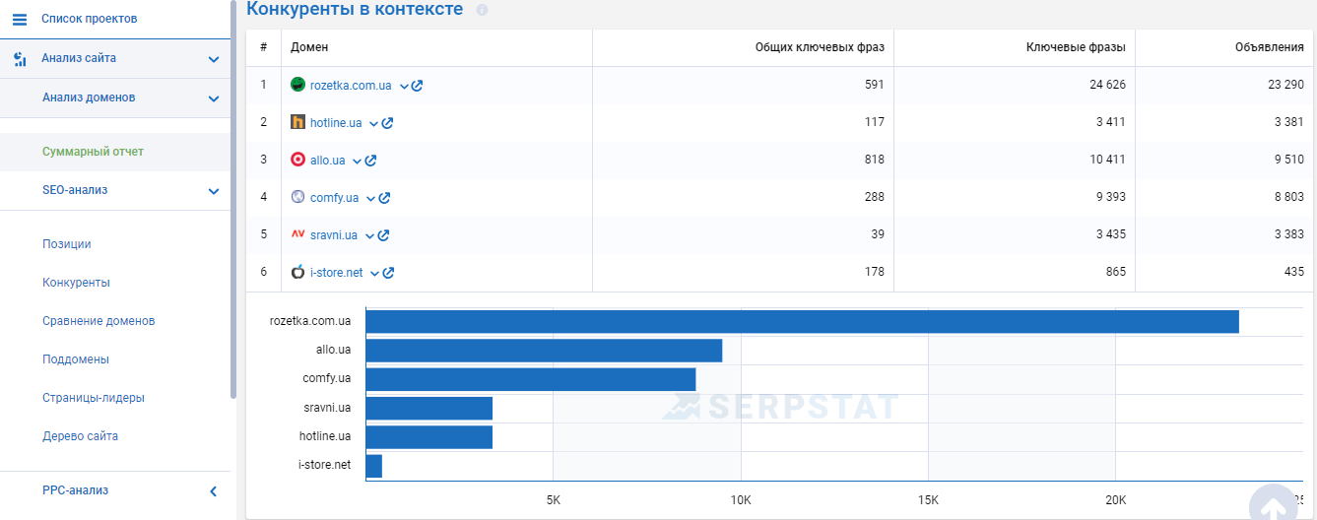This screenshot has width=1317, height=520.
Task: Click the hotline.ua chart bar
Action: 428,436
